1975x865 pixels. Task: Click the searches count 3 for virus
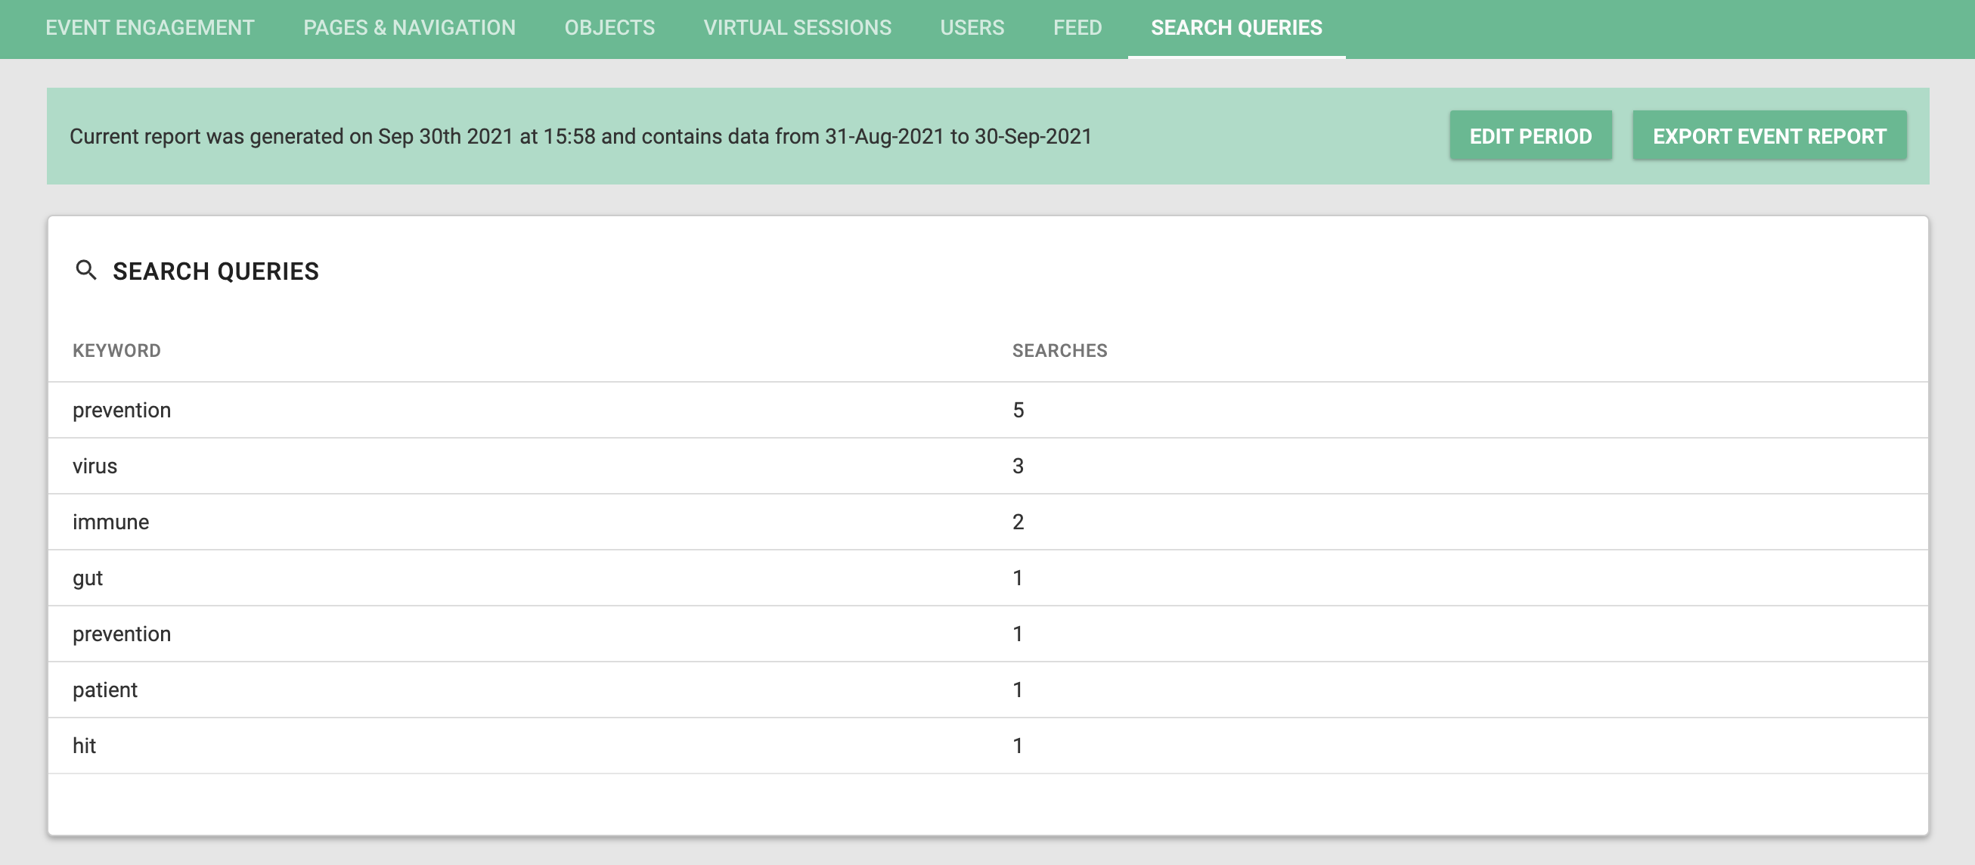pos(1018,467)
